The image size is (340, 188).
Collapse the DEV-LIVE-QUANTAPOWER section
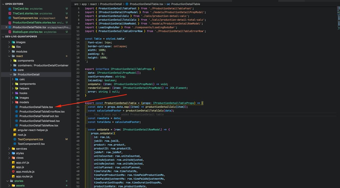pos(3,36)
